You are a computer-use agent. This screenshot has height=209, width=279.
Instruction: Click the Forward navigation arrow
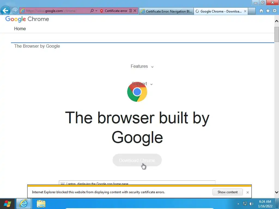[x=15, y=11]
